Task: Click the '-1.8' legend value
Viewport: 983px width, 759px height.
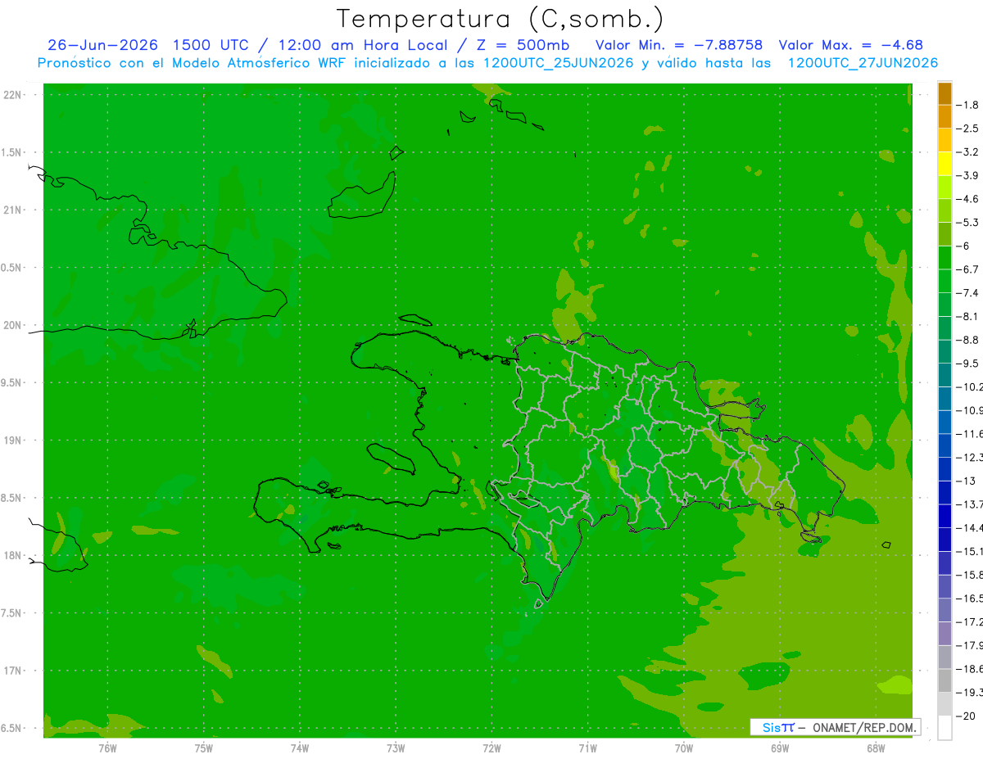Action: pos(969,105)
